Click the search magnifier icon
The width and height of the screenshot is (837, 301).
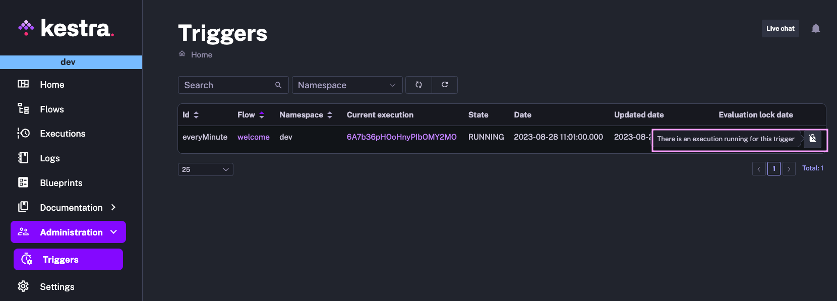278,85
